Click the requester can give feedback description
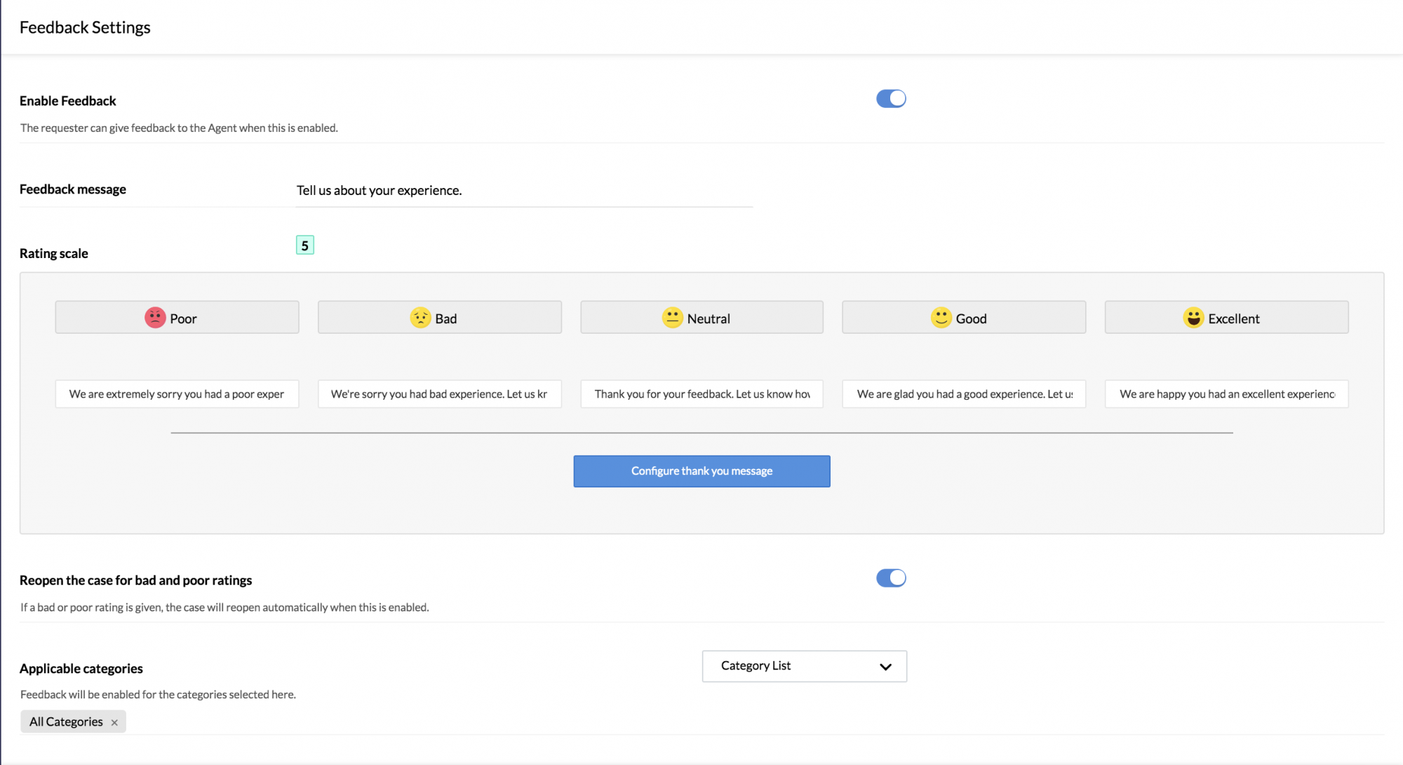This screenshot has height=765, width=1403. click(179, 128)
